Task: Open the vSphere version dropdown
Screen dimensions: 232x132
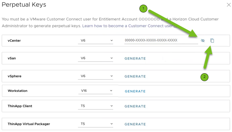Action: pyautogui.click(x=95, y=76)
